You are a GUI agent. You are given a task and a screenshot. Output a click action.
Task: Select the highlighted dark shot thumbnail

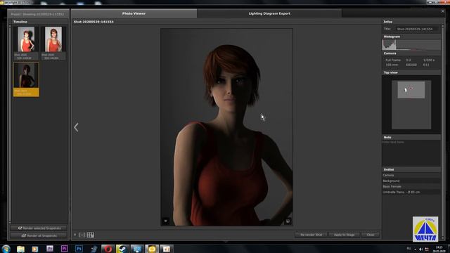(26, 79)
